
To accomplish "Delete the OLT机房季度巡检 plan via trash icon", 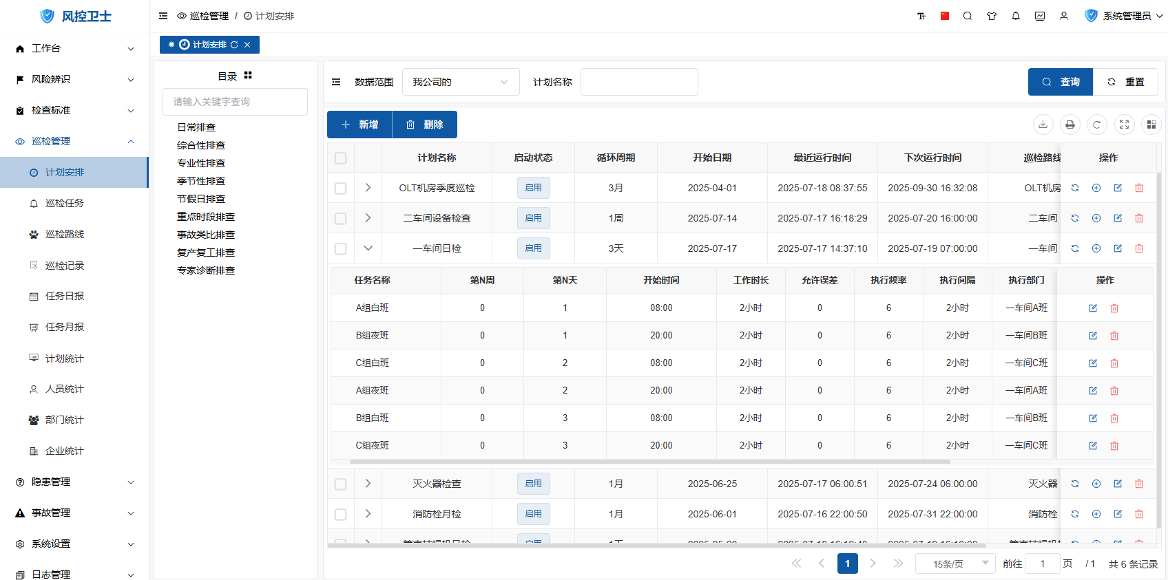I will 1139,188.
